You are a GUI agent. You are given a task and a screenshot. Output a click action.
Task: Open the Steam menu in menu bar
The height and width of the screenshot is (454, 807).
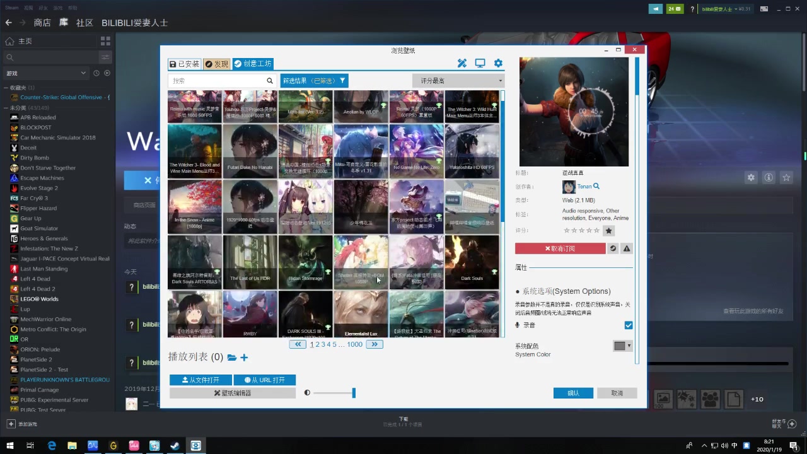click(11, 8)
